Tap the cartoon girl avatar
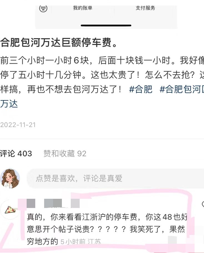 coord(10,178)
